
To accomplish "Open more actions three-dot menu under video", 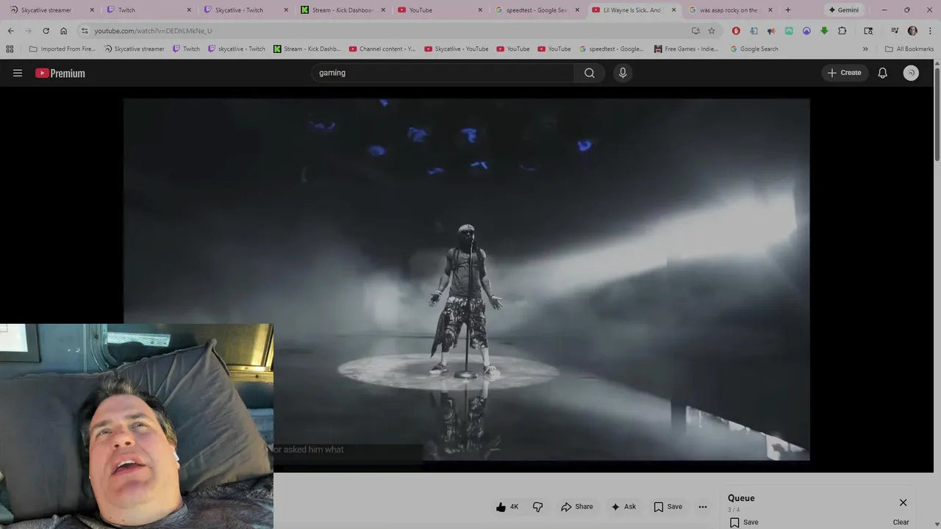I will [x=703, y=506].
